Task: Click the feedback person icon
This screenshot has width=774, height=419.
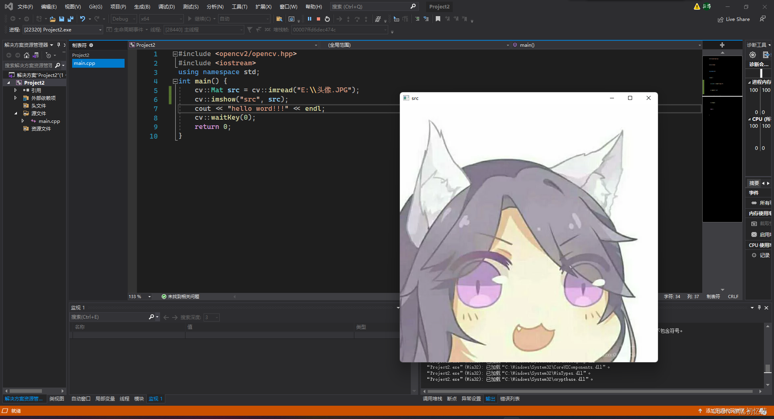Action: pyautogui.click(x=762, y=19)
